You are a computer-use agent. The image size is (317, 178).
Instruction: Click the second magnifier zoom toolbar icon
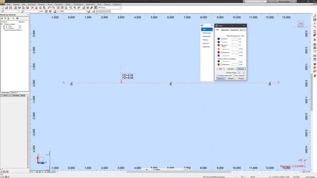[x=75, y=7]
